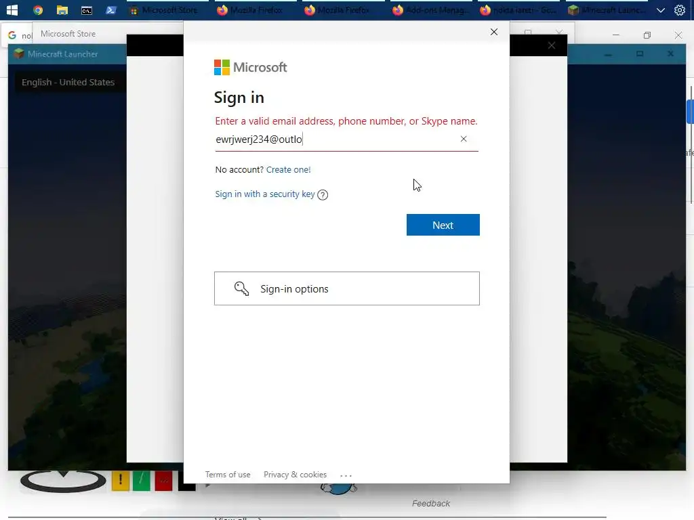The height and width of the screenshot is (520, 694).
Task: Click the yellow exclamation swatch
Action: click(121, 481)
